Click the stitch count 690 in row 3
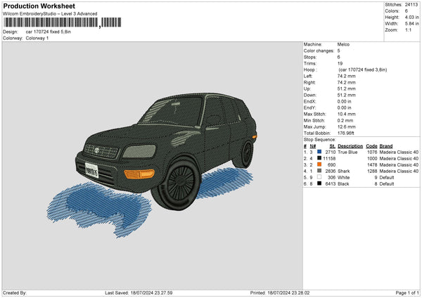 331,165
